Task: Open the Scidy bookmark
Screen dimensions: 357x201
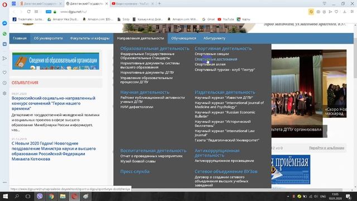Action: (124, 20)
